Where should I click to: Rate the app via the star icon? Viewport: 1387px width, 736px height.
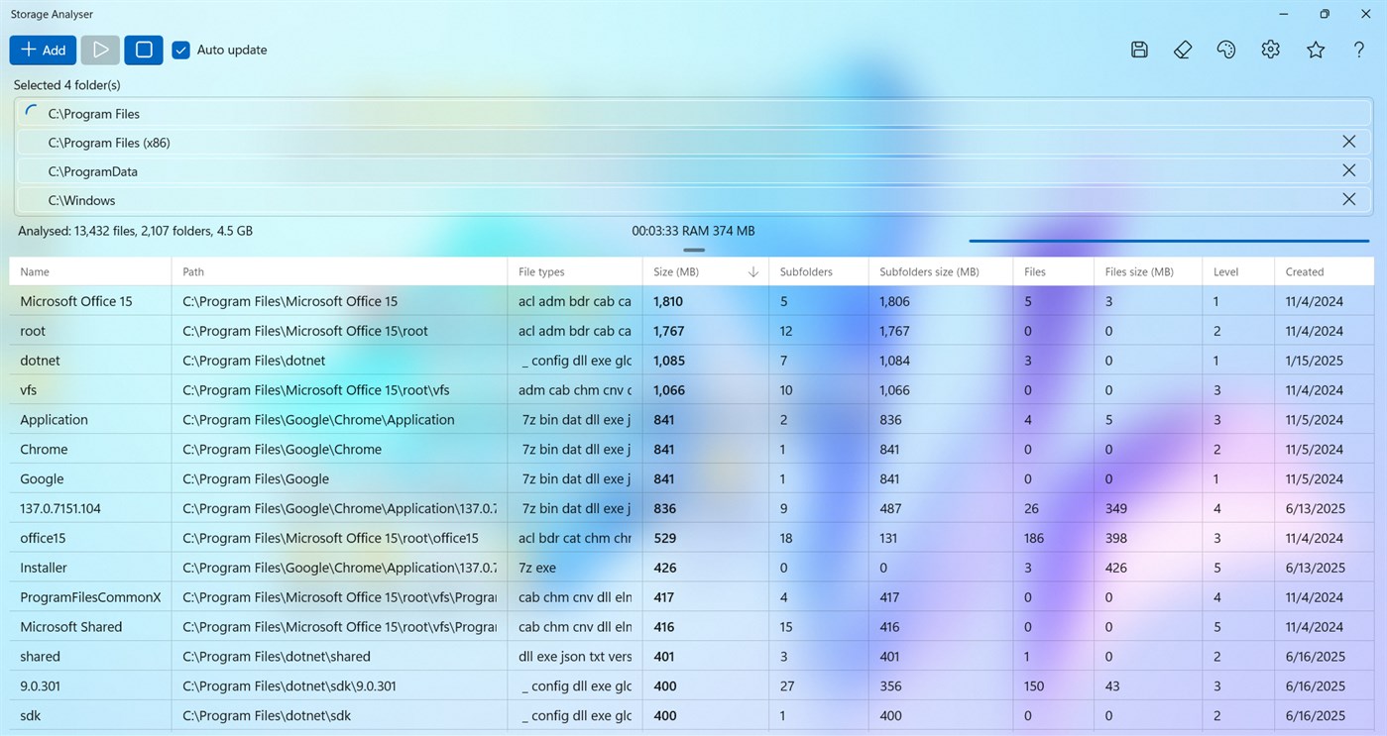tap(1315, 49)
